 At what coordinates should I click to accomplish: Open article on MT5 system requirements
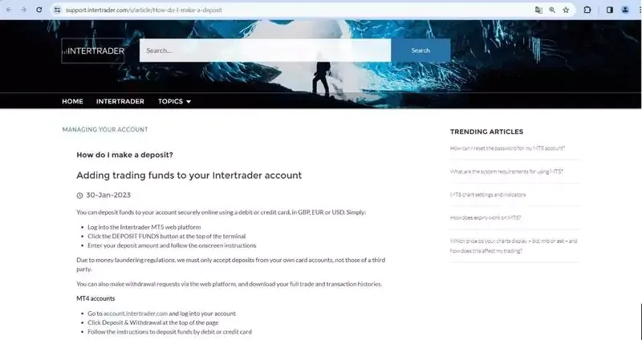click(x=506, y=172)
